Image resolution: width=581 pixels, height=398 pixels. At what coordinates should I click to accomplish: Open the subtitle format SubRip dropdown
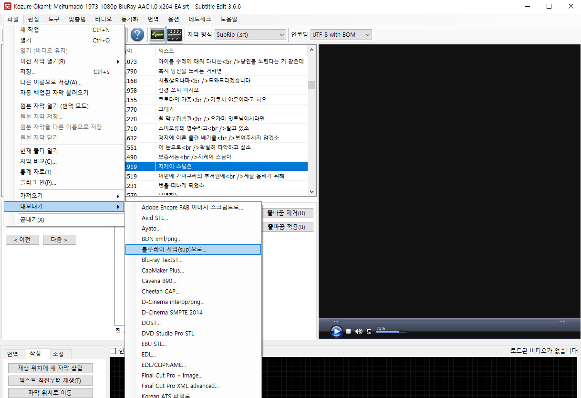click(x=250, y=34)
